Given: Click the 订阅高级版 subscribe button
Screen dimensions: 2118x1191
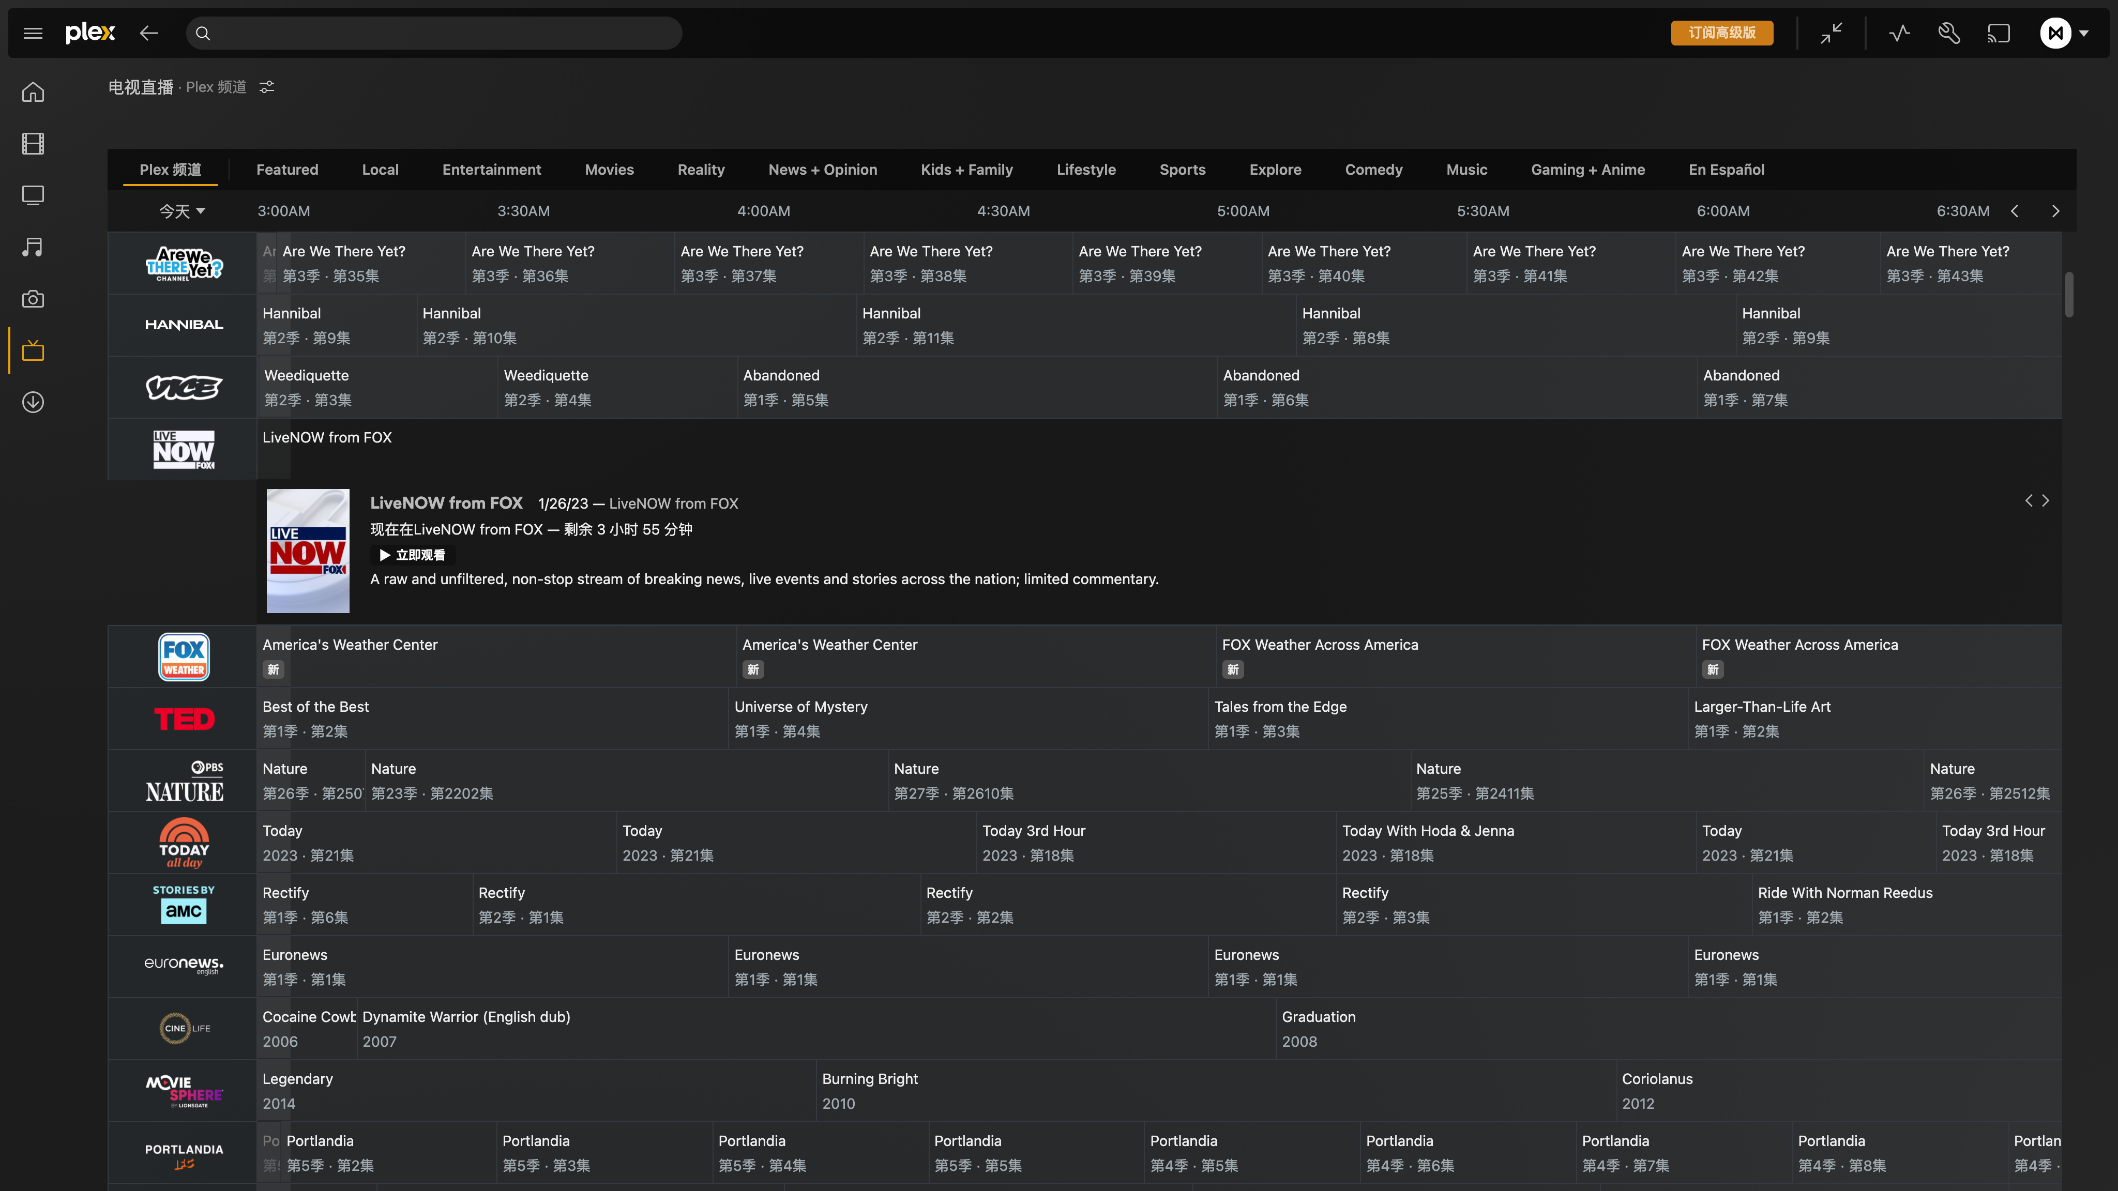Looking at the screenshot, I should click(x=1722, y=33).
